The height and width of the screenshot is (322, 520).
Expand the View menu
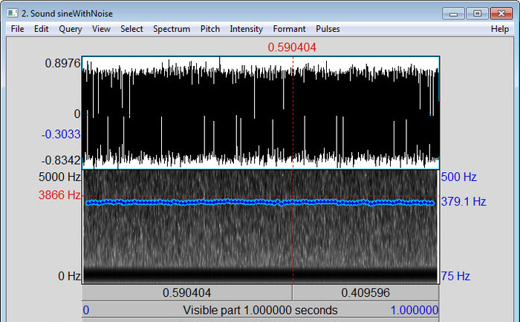click(x=101, y=29)
